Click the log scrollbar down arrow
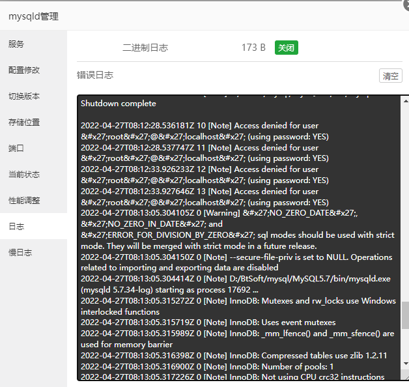 pyautogui.click(x=406, y=364)
